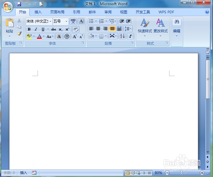Click the 更改样式 button
213x177 pixels.
point(161,28)
